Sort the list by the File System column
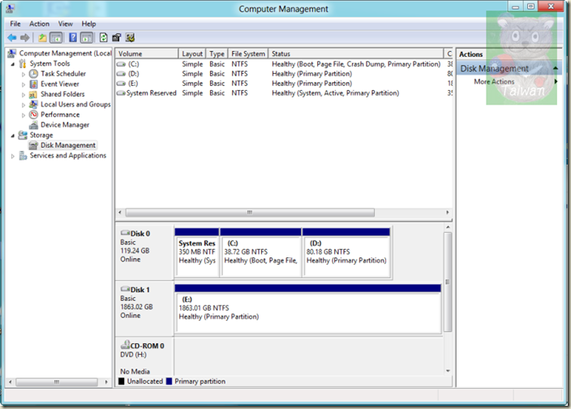 click(247, 54)
